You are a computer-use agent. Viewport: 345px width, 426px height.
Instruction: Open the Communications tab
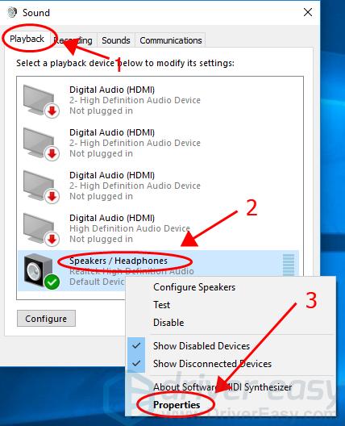171,40
